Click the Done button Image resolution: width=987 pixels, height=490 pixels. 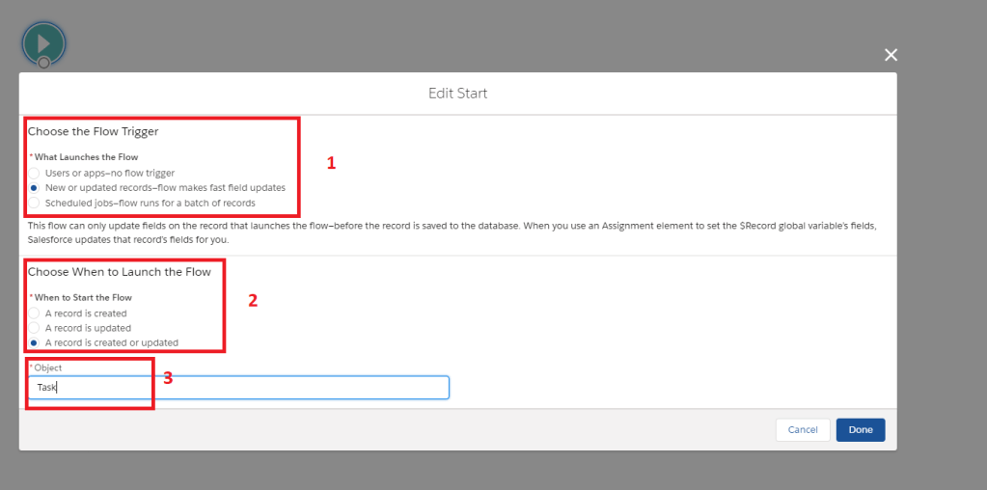(x=860, y=430)
